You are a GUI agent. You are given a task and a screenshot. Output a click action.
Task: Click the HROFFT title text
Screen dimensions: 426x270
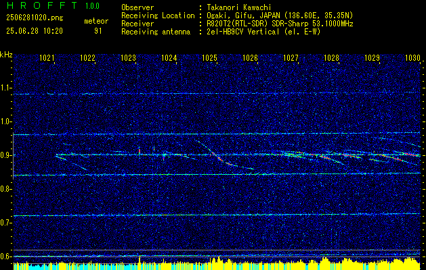coord(42,5)
